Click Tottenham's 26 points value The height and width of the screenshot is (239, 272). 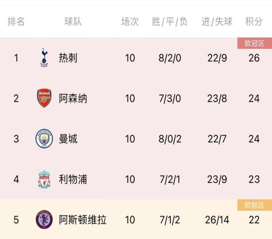pyautogui.click(x=254, y=58)
